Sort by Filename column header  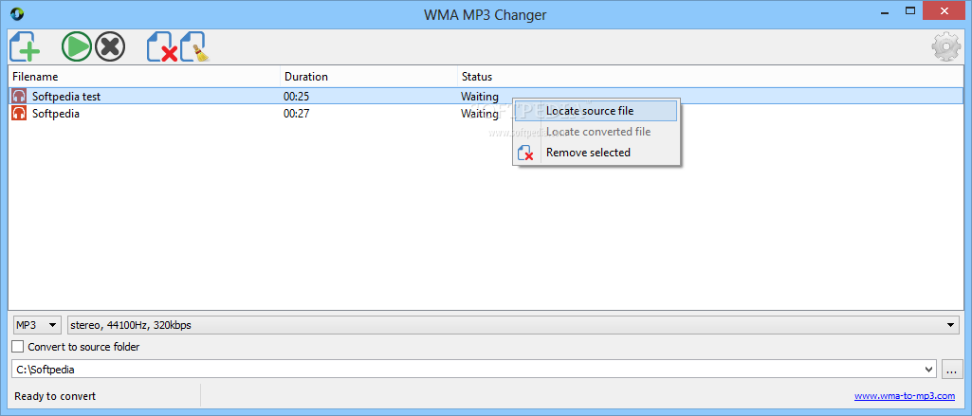[x=144, y=77]
